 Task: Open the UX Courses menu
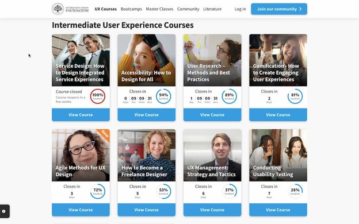click(105, 9)
